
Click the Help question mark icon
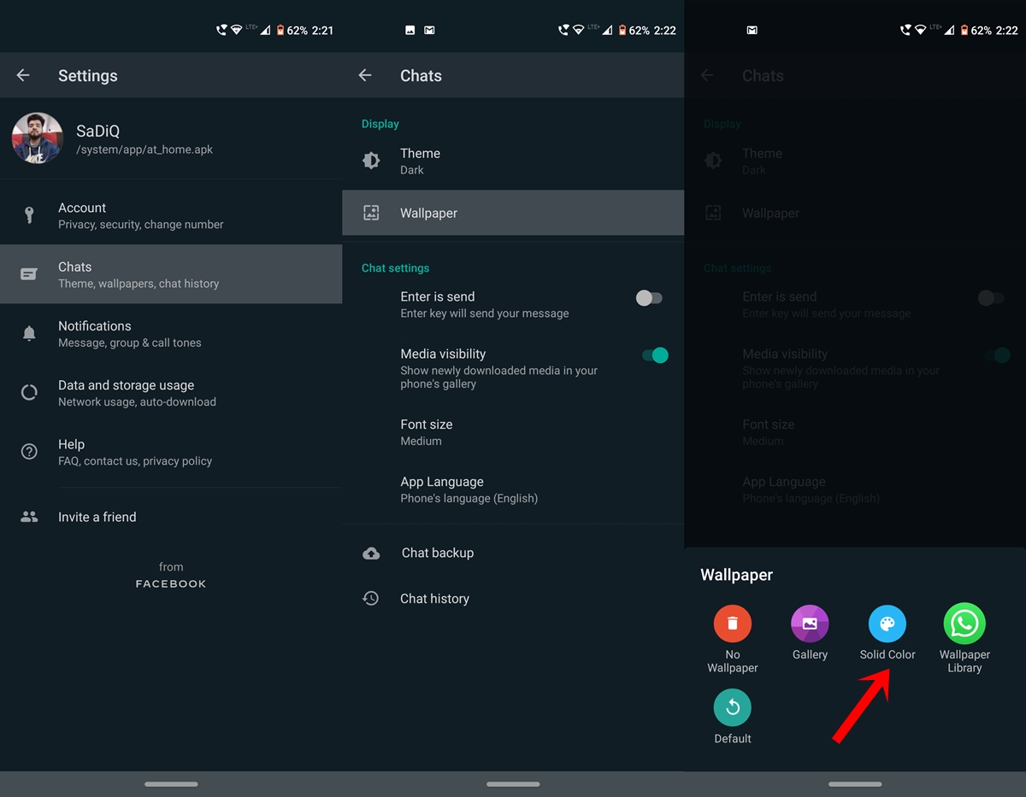tap(29, 452)
